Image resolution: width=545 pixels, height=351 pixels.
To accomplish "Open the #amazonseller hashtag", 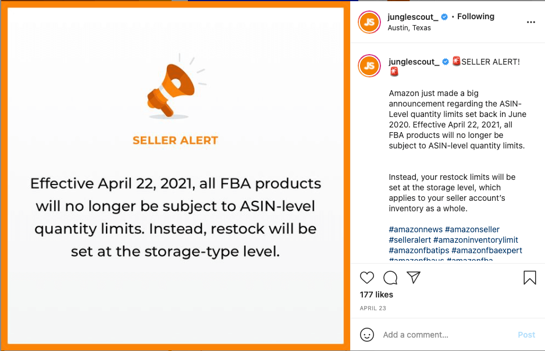I will coord(472,229).
